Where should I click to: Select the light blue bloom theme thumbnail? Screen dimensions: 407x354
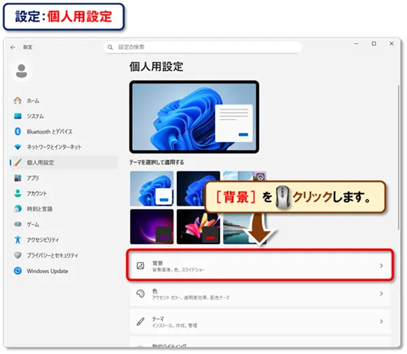click(152, 189)
